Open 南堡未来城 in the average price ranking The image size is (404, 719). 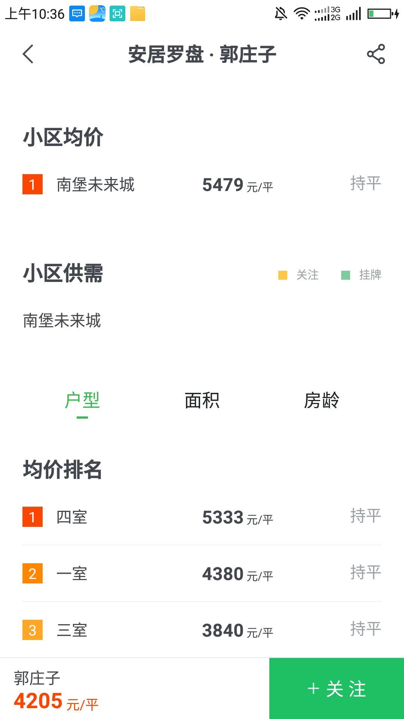coord(96,185)
